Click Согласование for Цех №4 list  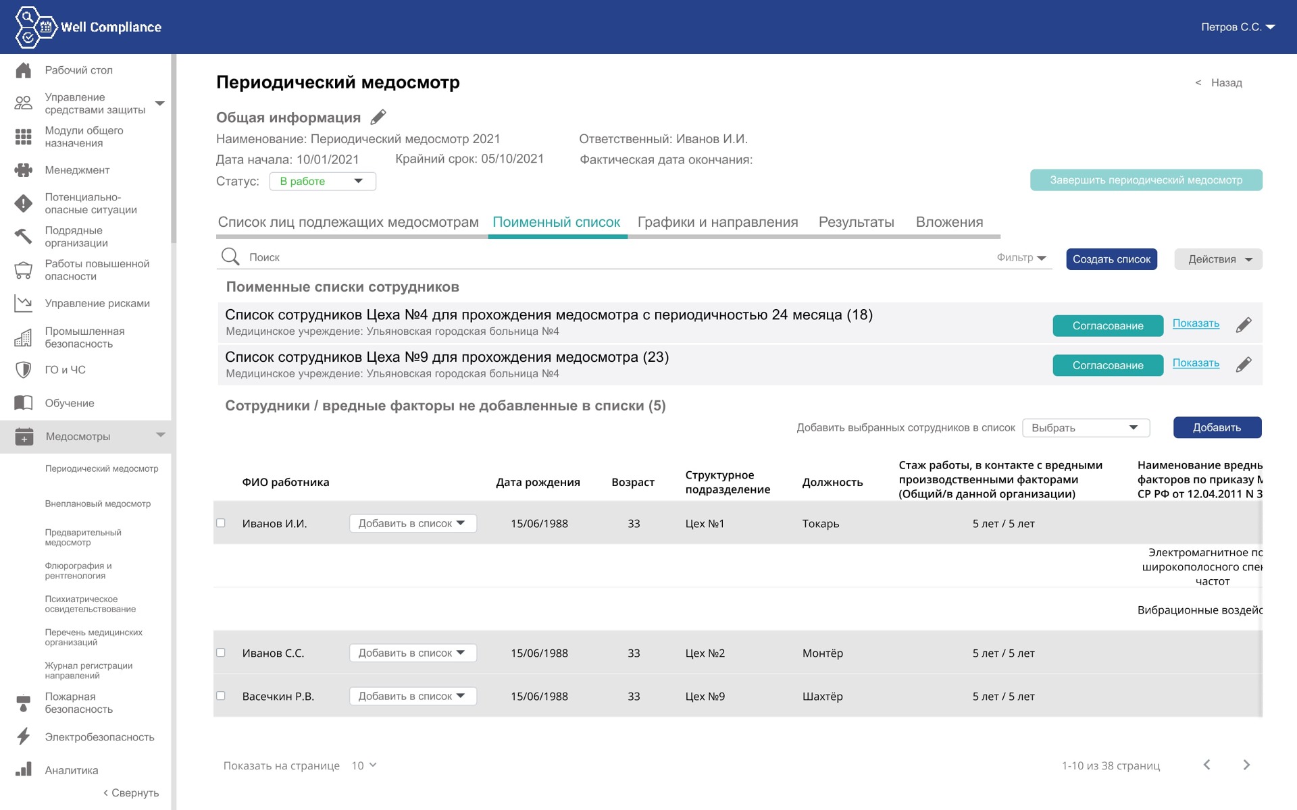pyautogui.click(x=1108, y=326)
